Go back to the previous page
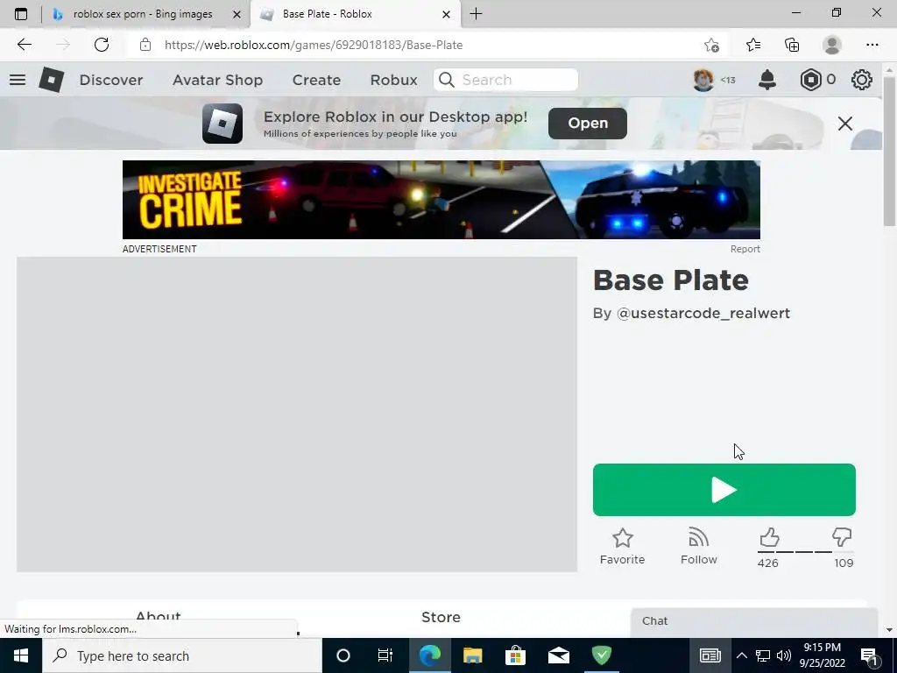This screenshot has width=897, height=673. [24, 45]
